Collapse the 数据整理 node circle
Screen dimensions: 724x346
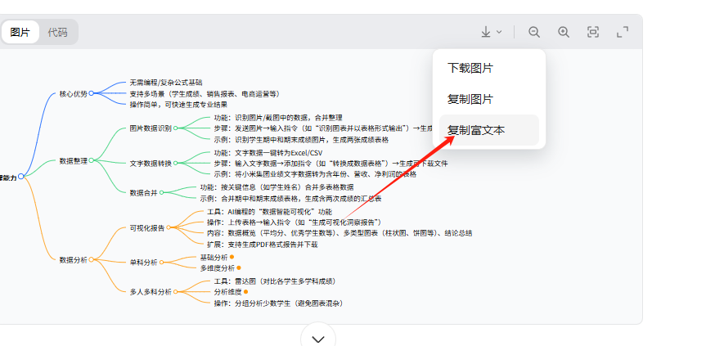pyautogui.click(x=92, y=160)
